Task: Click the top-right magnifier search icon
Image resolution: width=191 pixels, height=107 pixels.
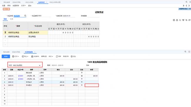Action: tap(186, 2)
